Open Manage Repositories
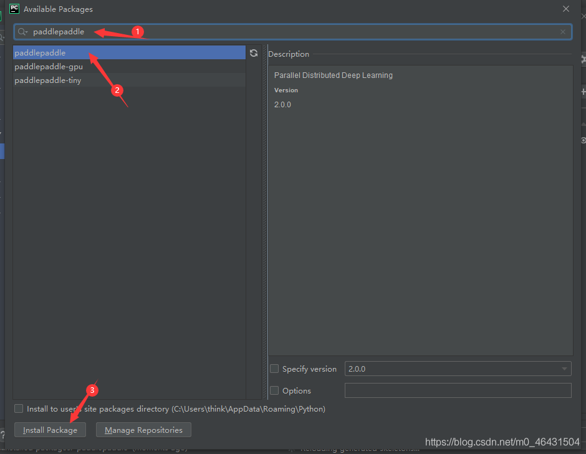 pyautogui.click(x=143, y=430)
